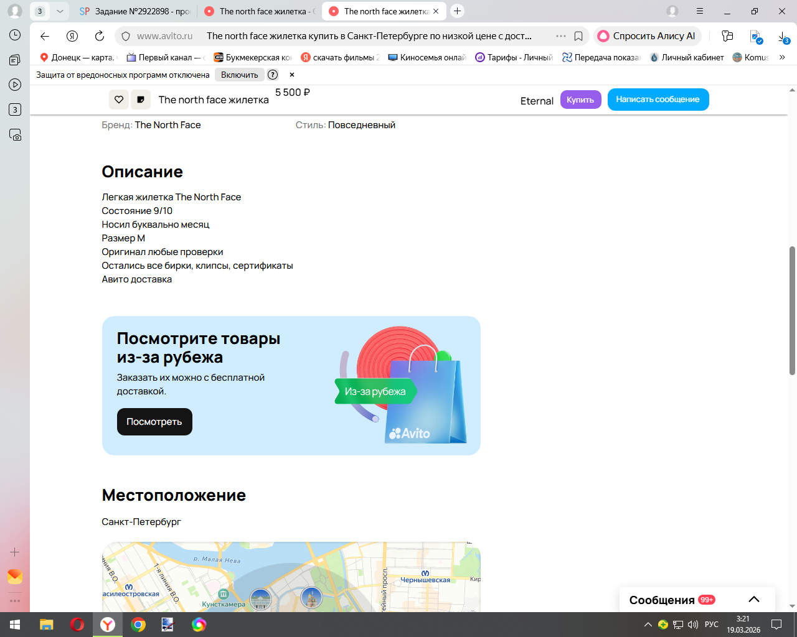797x637 pixels.
Task: Open a new browser tab
Action: pos(458,11)
